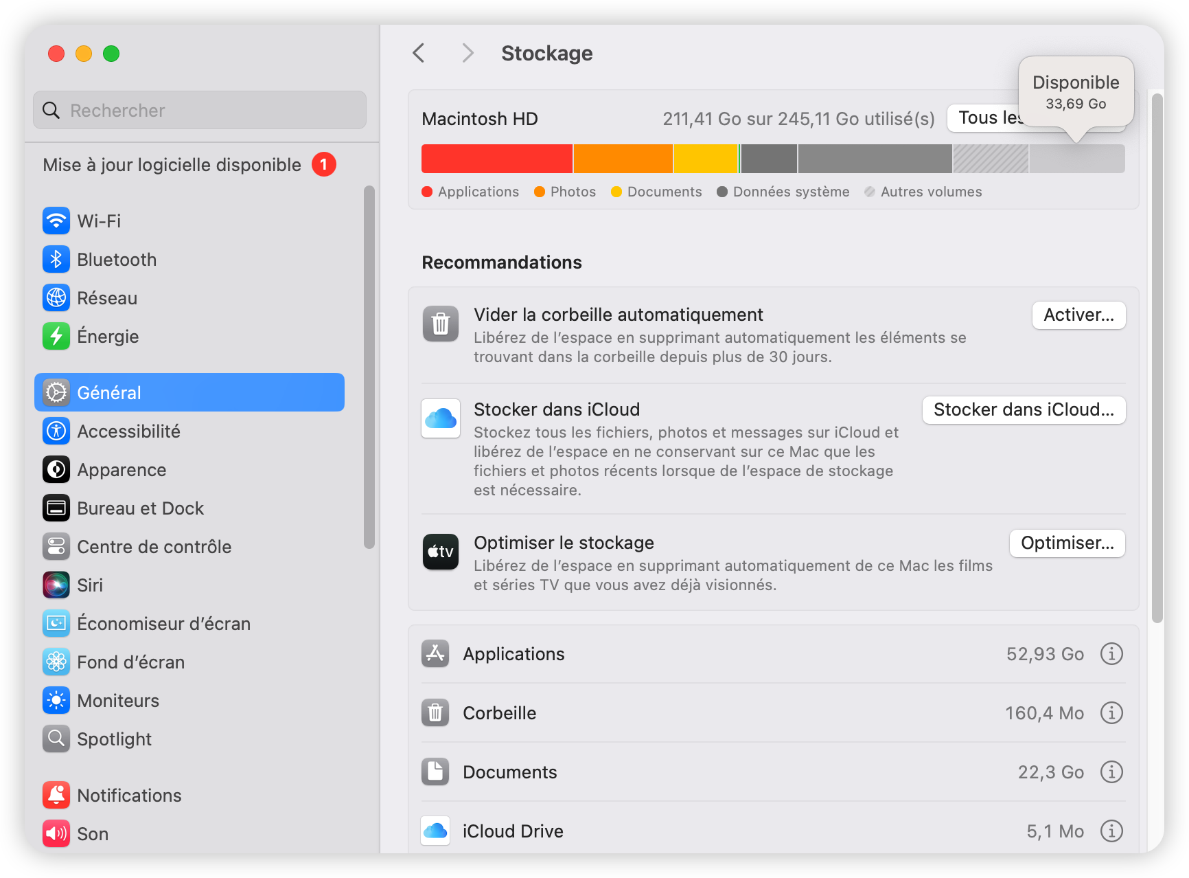
Task: Click '211,41 Go sur 245,11 Go utilisé(s)' text
Action: [798, 119]
